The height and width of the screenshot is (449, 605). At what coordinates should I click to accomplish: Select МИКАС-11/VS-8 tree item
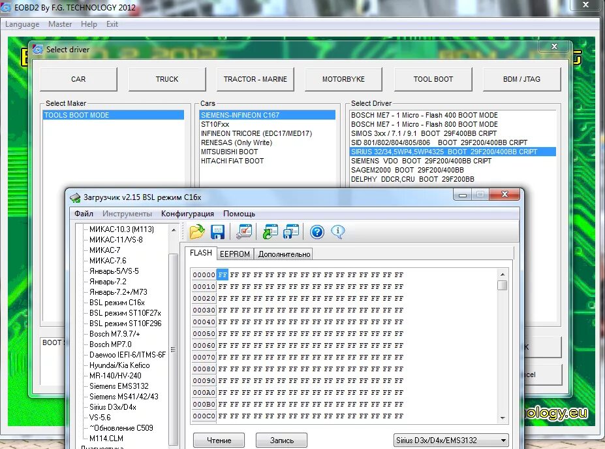coord(116,240)
